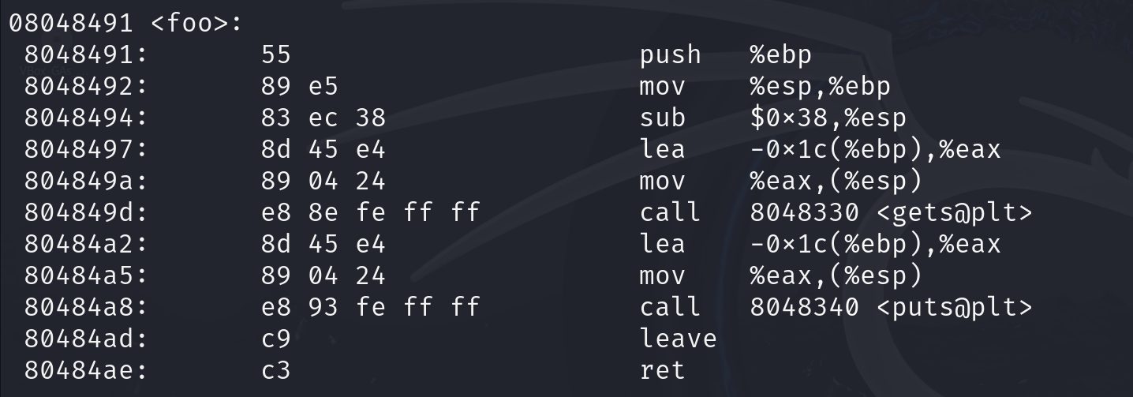Viewport: 1133px width, 397px height.
Task: Click the address label 8048494
Action: (86, 118)
